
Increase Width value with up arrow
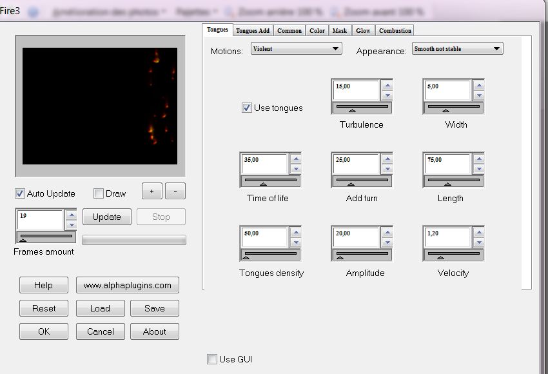479,85
